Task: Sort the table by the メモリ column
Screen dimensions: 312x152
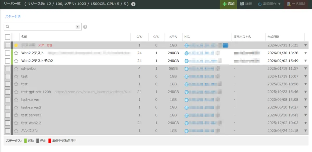Action: 173,37
